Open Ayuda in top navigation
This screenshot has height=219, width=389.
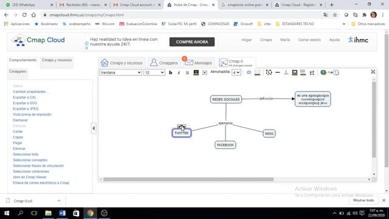334,40
